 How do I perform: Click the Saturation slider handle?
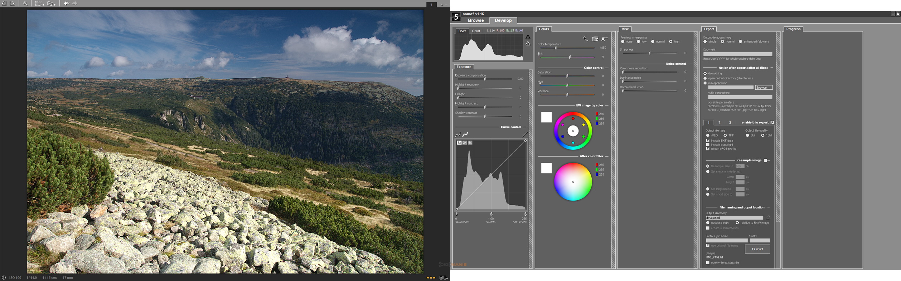[567, 76]
